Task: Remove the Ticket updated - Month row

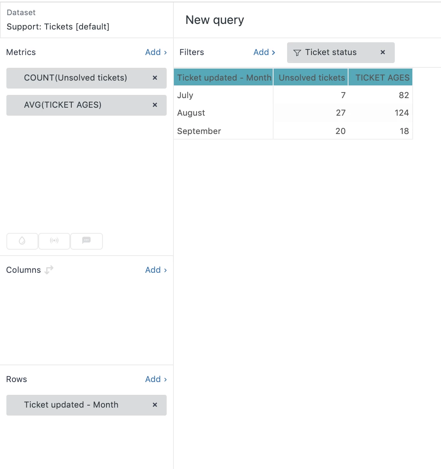Action: (x=155, y=405)
